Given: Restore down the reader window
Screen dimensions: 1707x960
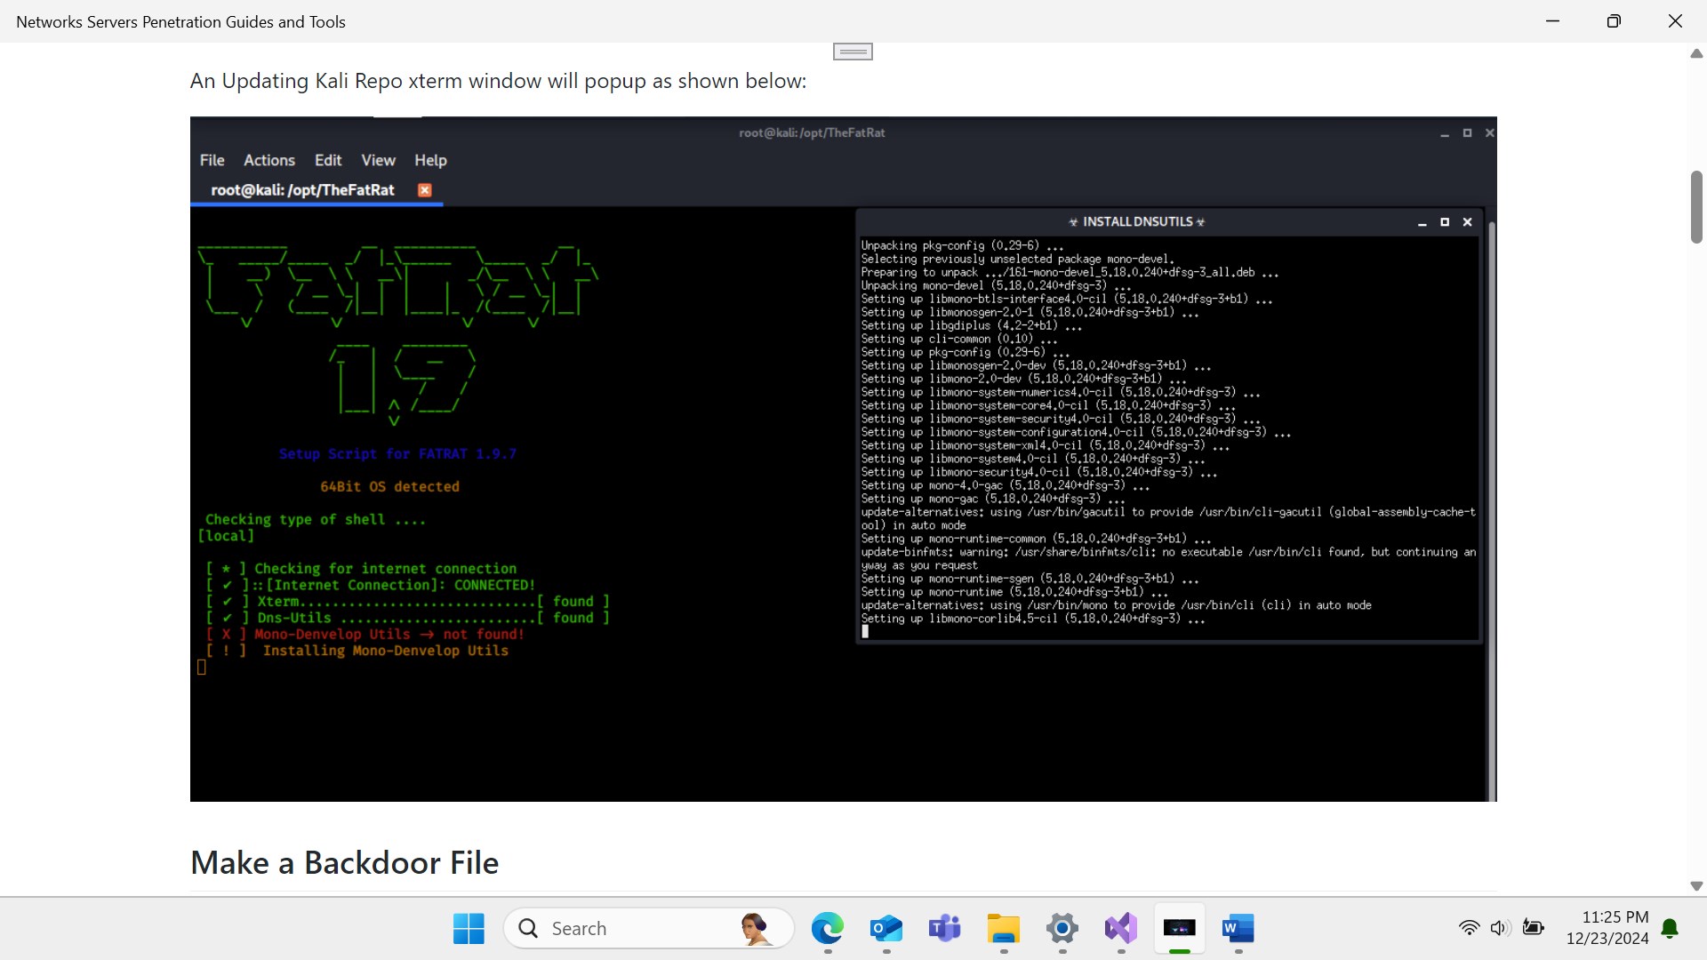Looking at the screenshot, I should tap(1614, 21).
